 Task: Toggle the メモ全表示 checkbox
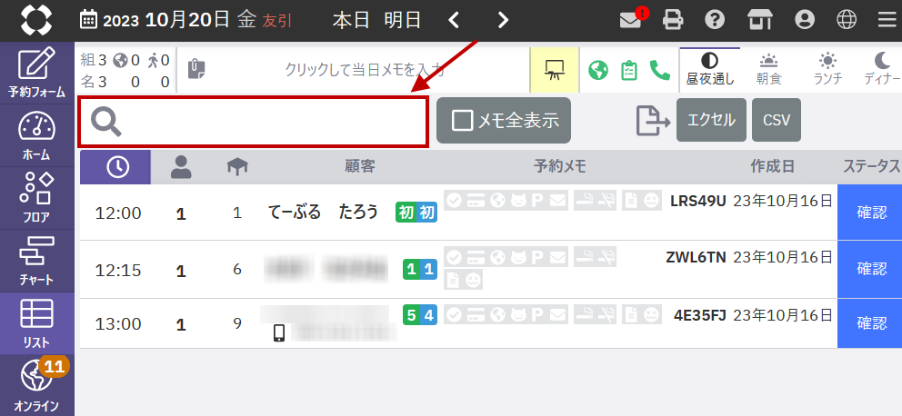463,121
